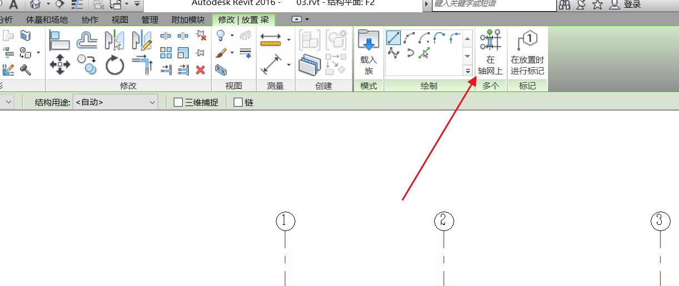
Task: Click the binoculars search icon
Action: point(565,4)
